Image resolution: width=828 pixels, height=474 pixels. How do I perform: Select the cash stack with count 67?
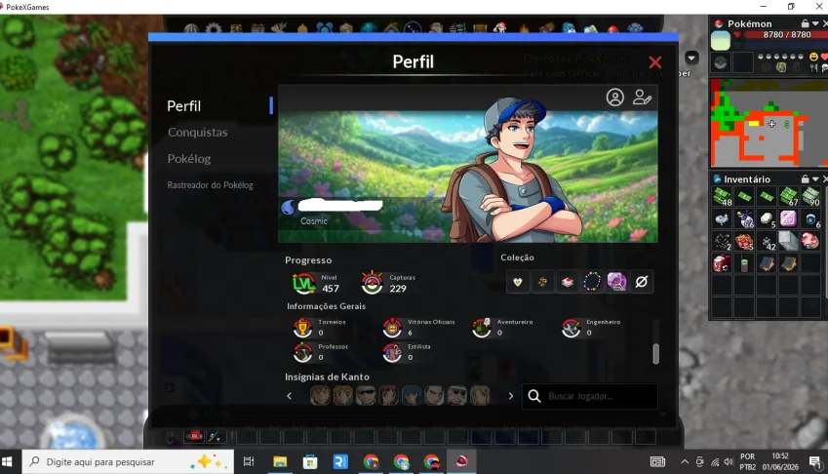pyautogui.click(x=788, y=196)
